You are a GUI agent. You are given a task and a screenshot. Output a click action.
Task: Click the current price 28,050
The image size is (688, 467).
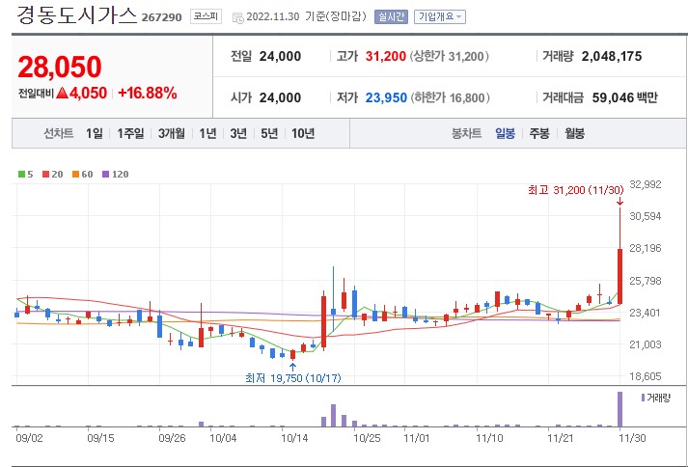pyautogui.click(x=60, y=67)
